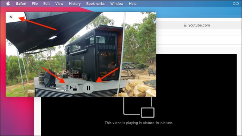Open the Edit menu
This screenshot has width=242, height=136.
[x=47, y=4]
